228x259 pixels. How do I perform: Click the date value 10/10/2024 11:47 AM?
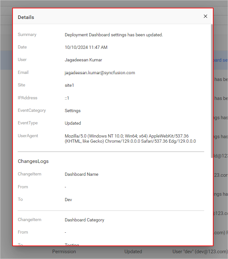pos(86,48)
